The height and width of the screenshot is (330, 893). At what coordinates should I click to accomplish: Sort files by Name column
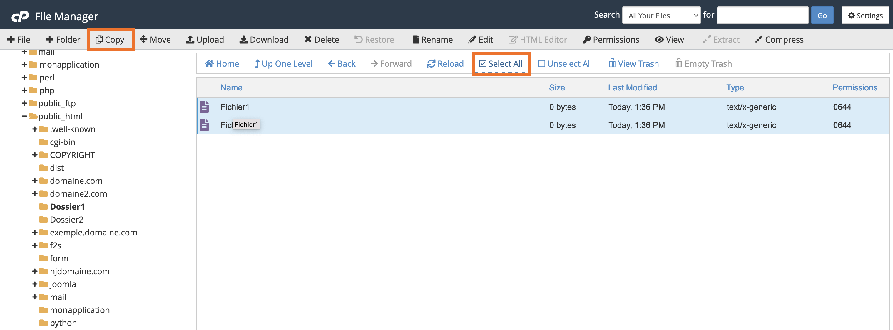(x=231, y=87)
